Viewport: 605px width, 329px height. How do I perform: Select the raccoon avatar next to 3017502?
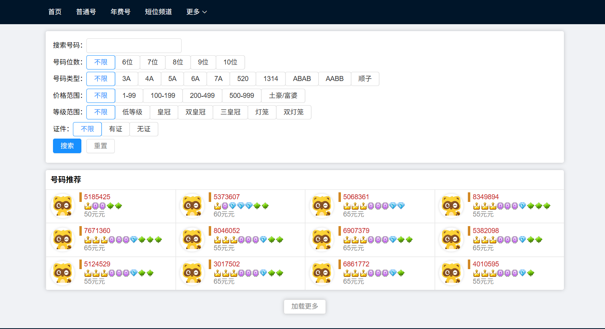click(x=192, y=273)
